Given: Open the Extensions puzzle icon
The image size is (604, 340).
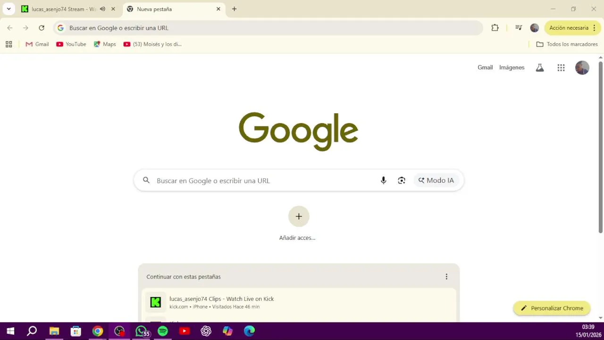Looking at the screenshot, I should tap(495, 28).
